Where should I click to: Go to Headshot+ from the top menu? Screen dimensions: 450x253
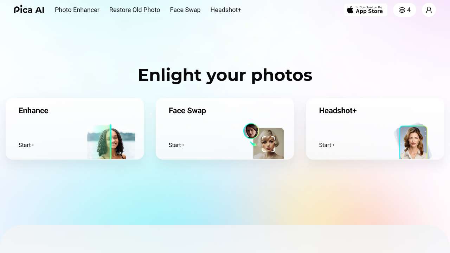pos(226,10)
